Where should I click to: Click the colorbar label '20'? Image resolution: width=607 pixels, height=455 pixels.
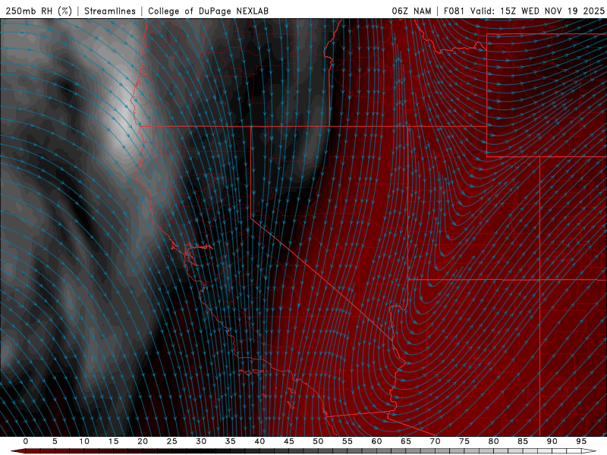pos(143,441)
